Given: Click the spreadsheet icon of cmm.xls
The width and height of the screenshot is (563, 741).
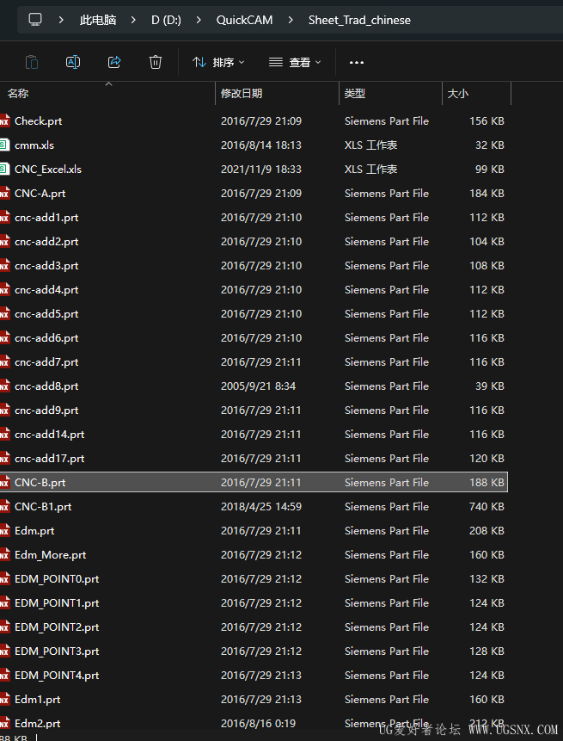Looking at the screenshot, I should pos(4,145).
